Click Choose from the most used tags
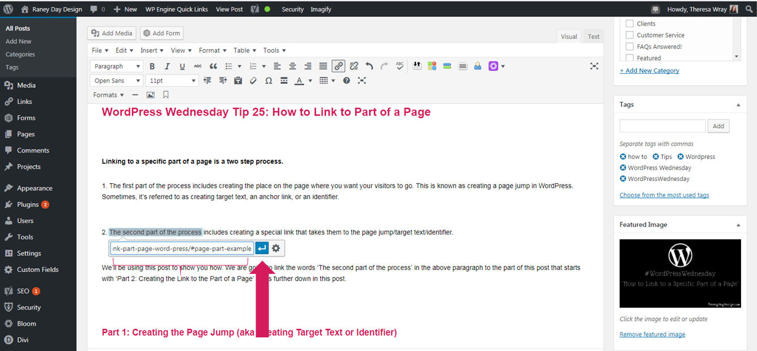 664,195
